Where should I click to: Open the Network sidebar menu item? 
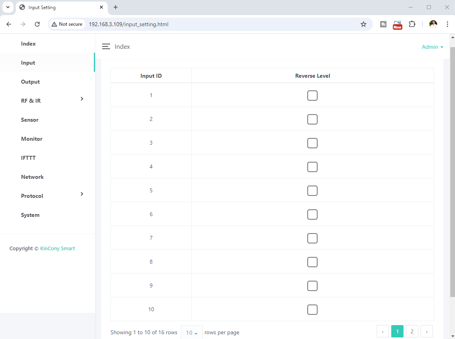pos(32,177)
